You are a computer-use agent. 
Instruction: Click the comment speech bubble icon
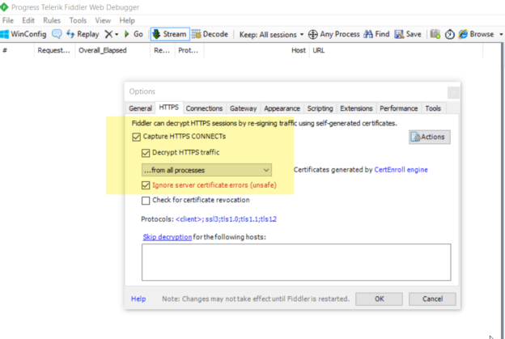pos(57,34)
